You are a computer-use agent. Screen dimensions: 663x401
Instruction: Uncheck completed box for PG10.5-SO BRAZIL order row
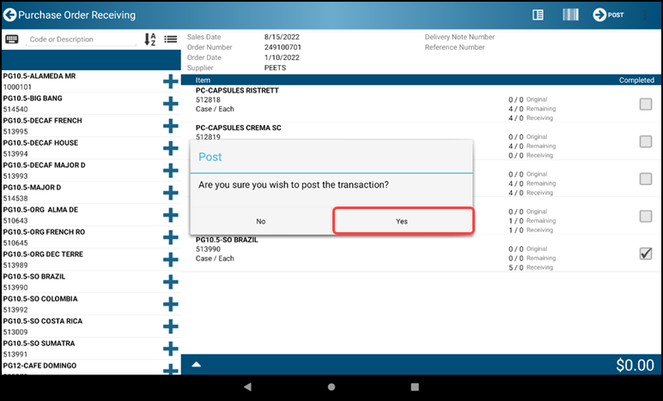646,254
